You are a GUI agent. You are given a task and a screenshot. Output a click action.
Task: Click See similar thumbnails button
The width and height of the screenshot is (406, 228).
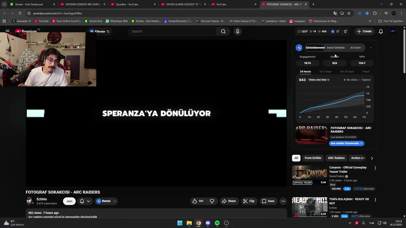click(x=346, y=143)
